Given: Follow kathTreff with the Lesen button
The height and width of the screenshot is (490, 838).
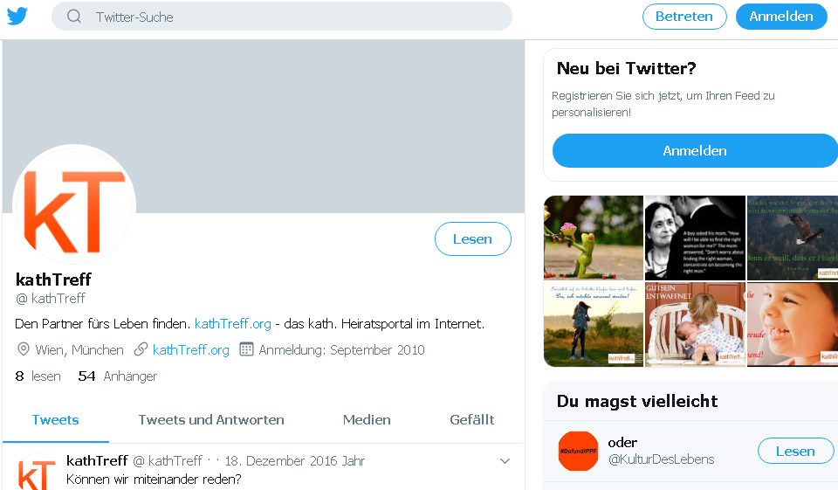Looking at the screenshot, I should tap(472, 238).
